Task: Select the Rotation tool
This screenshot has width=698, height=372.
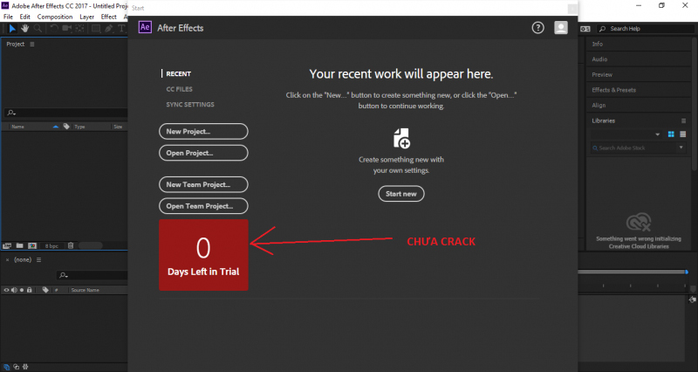Action: [x=54, y=29]
